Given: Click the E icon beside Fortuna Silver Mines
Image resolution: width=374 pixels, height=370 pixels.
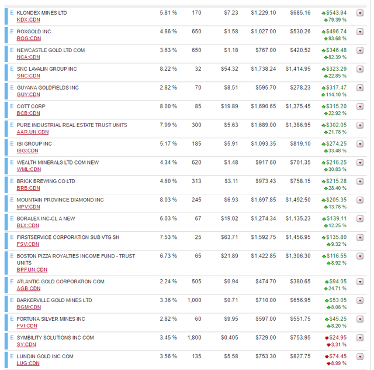Looking at the screenshot, I should (x=12, y=318).
